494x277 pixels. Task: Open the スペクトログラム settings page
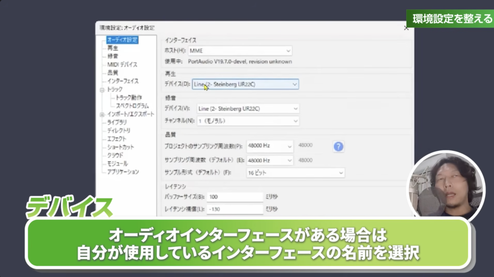point(132,106)
